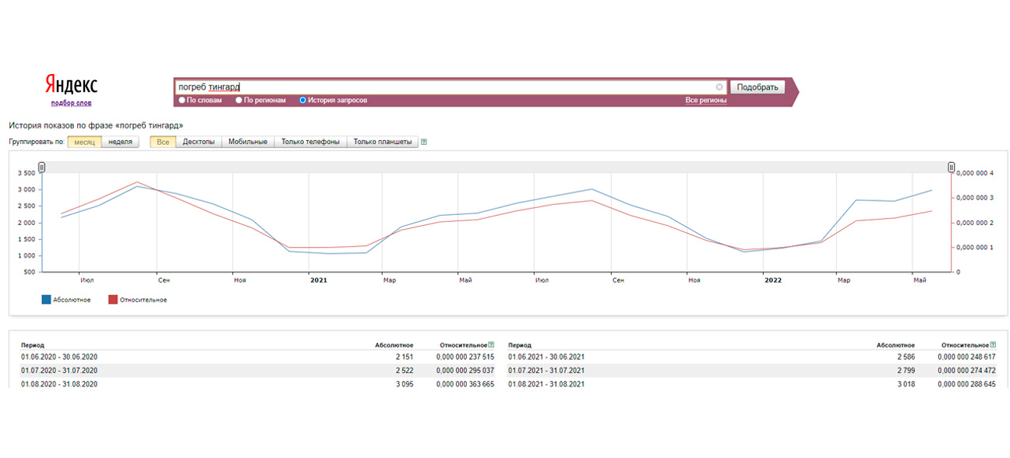
Task: Switch to the Десктопы tab
Action: click(199, 142)
